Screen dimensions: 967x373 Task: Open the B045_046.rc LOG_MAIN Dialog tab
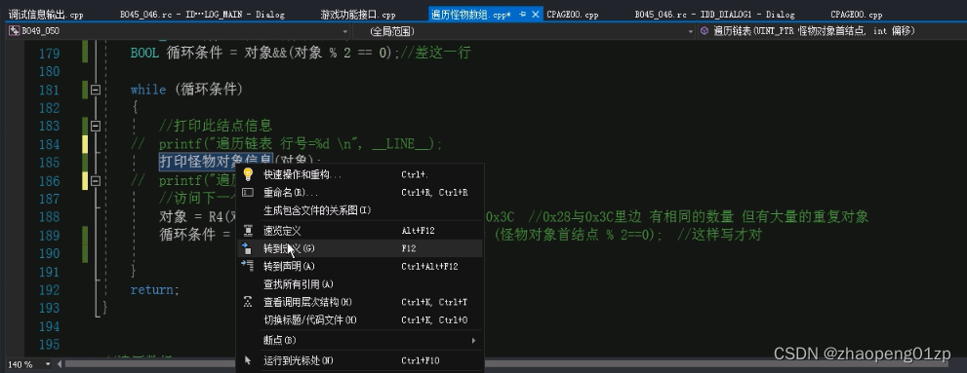(202, 15)
